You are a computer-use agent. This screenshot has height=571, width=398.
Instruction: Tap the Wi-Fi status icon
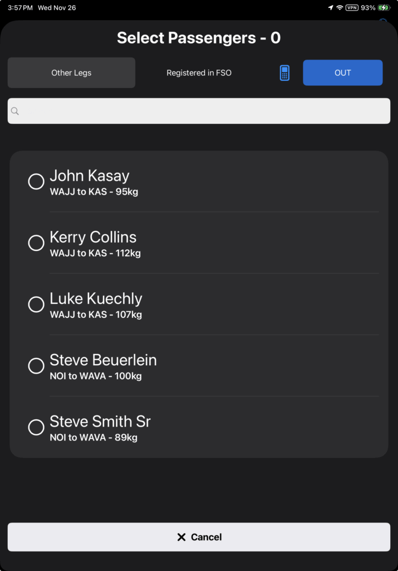point(340,8)
